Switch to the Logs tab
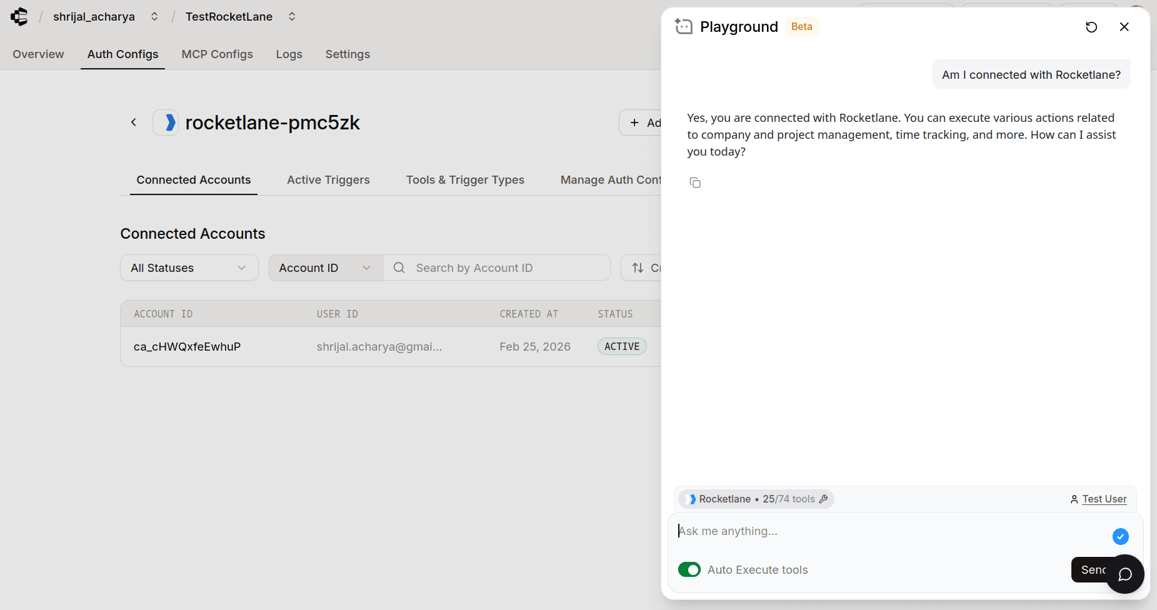 289,54
